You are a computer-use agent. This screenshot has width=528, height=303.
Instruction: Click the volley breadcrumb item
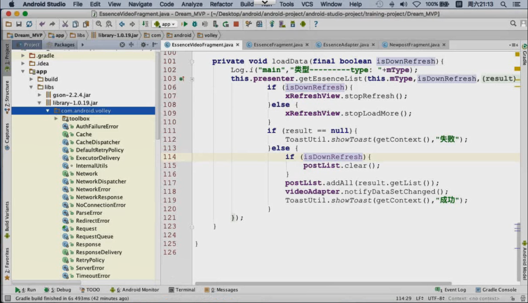pyautogui.click(x=208, y=35)
